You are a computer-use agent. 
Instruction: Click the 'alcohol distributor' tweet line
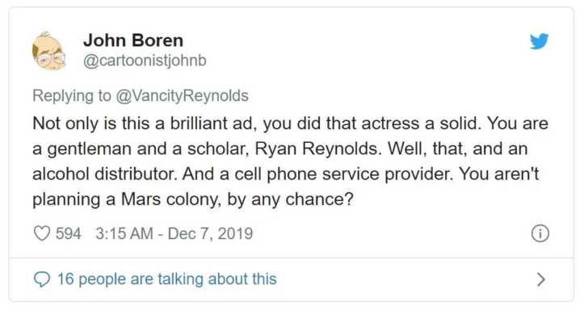[286, 174]
